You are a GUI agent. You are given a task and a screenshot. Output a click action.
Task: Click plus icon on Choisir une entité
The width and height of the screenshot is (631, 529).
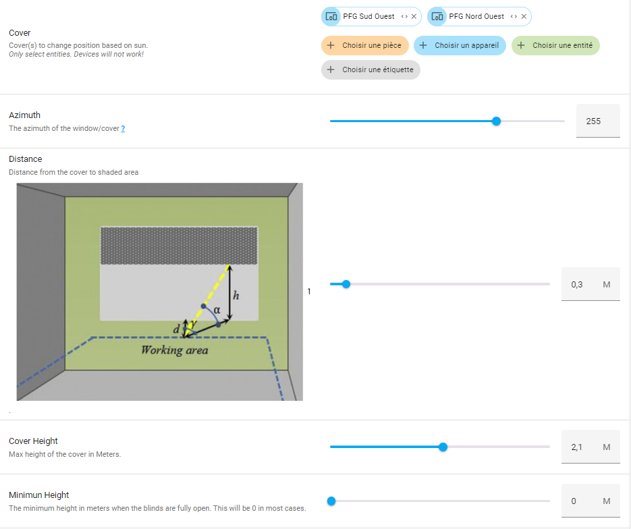tap(521, 46)
